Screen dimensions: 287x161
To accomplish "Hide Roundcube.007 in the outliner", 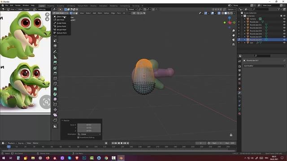I will click(x=284, y=40).
